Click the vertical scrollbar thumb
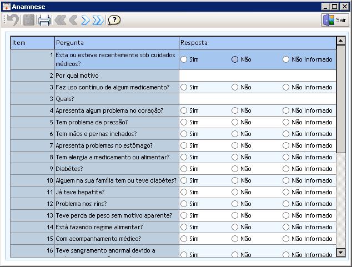Viewport: 352px width, 267px height. point(341,99)
